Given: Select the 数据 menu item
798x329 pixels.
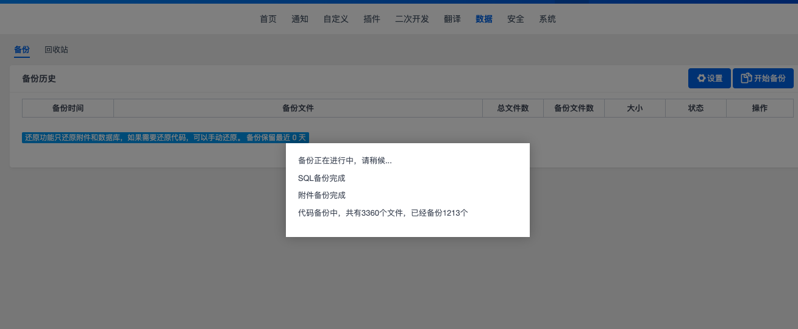Looking at the screenshot, I should coord(484,19).
